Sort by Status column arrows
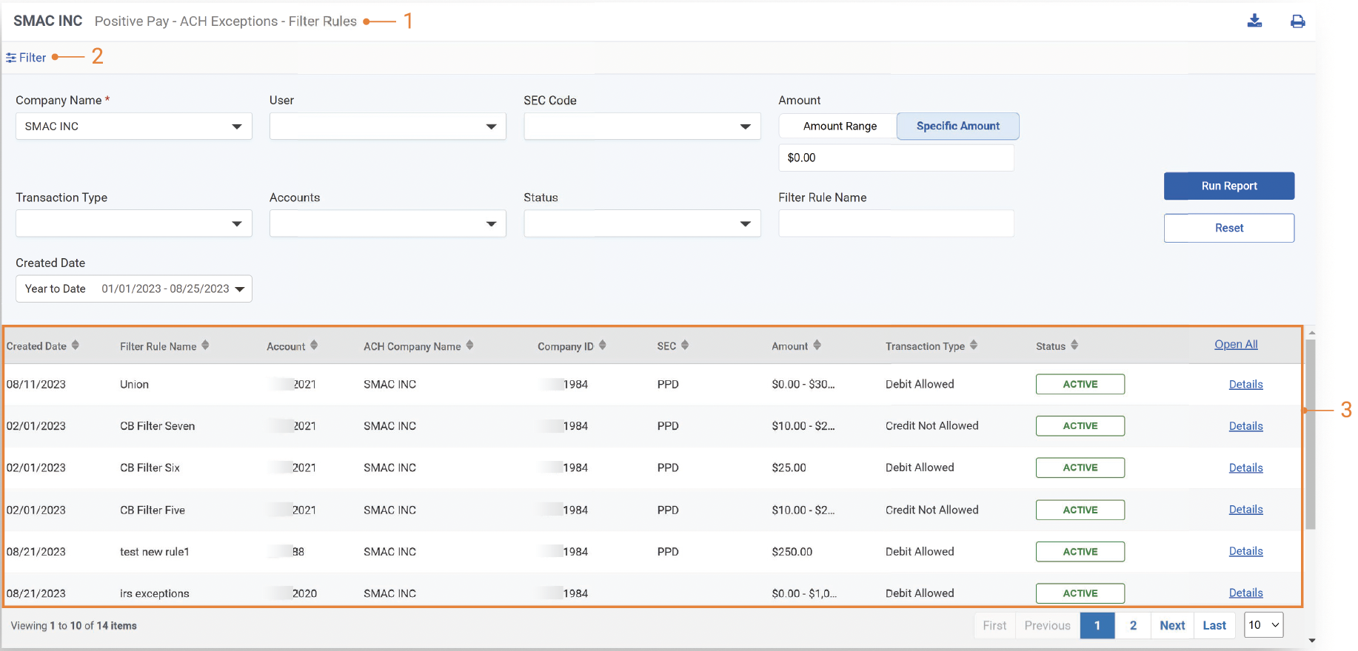The height and width of the screenshot is (651, 1358). pos(1074,345)
